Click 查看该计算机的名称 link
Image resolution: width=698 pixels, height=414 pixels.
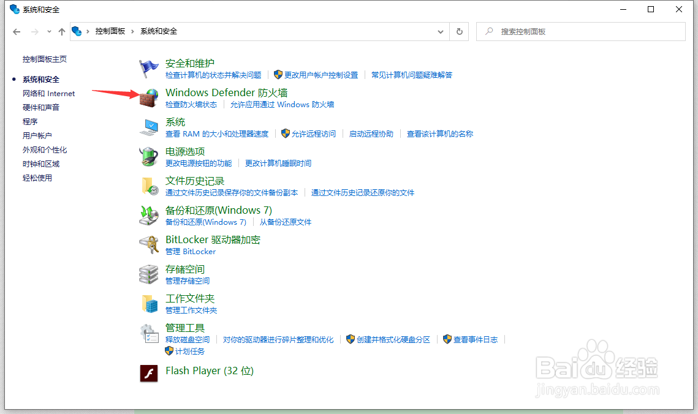(440, 134)
